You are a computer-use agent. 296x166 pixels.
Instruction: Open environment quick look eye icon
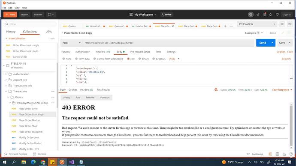coord(282,24)
